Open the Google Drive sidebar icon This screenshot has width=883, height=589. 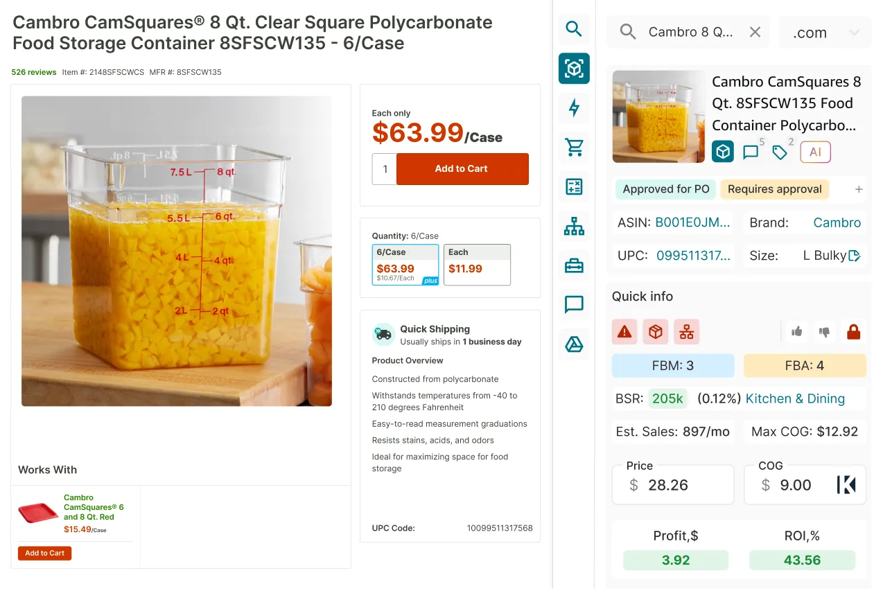tap(574, 344)
